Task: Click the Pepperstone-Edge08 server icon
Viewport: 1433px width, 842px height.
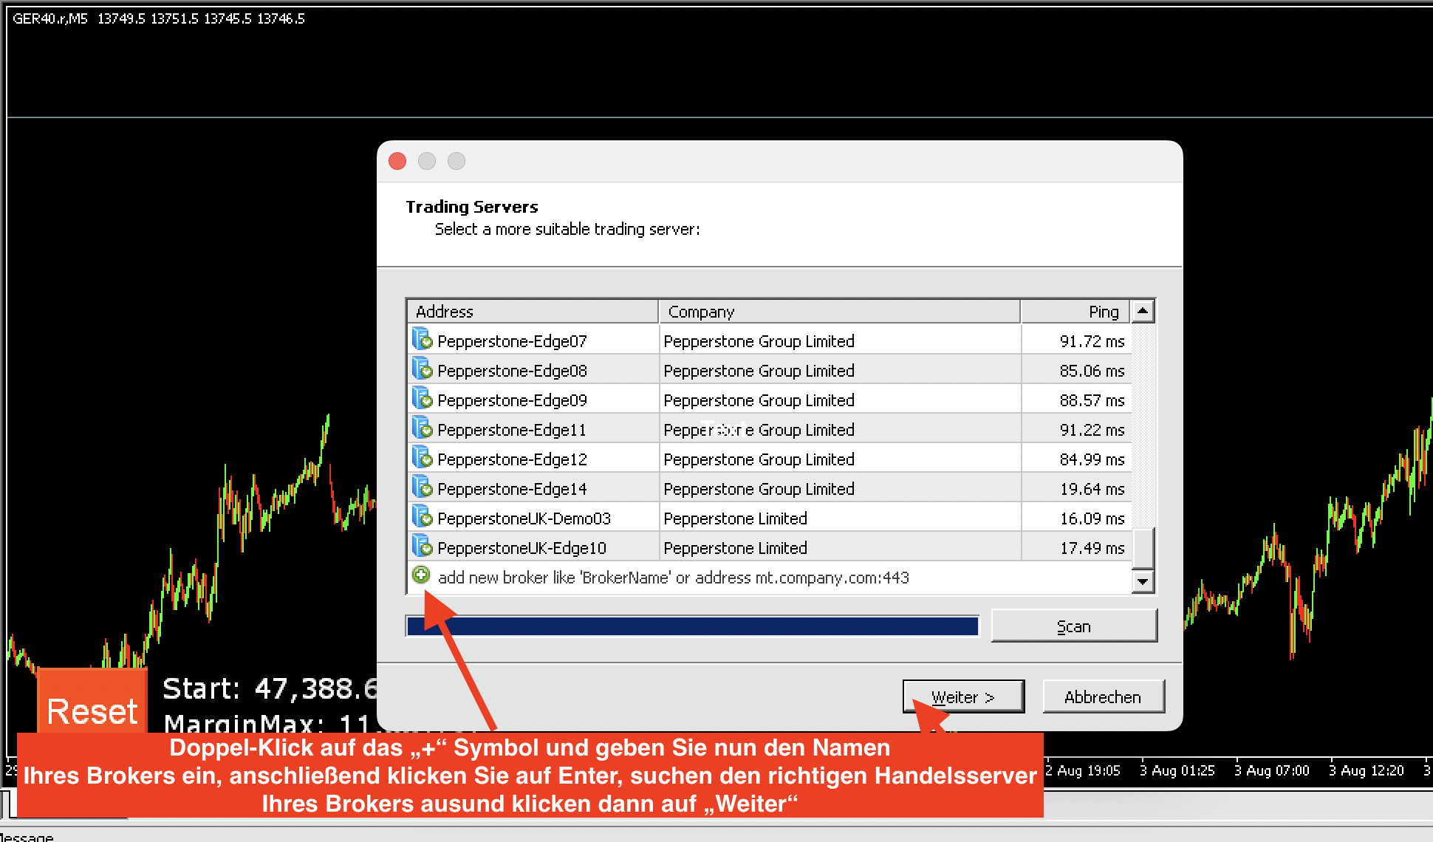Action: (x=422, y=369)
